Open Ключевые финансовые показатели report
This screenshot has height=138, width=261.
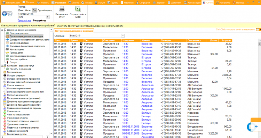tap(27, 46)
